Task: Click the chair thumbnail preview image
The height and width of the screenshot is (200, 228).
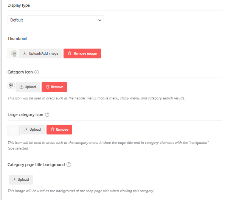Action: tap(12, 53)
